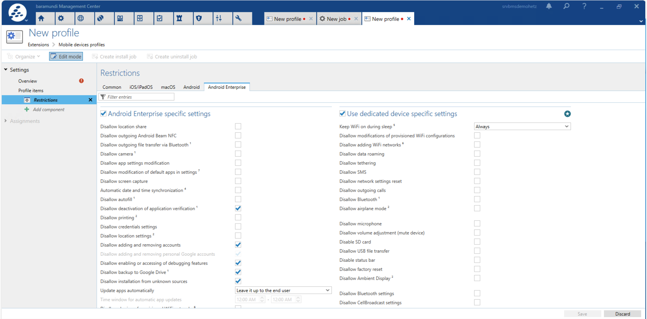Enable the Disallow camera checkbox
This screenshot has height=319, width=647.
click(238, 154)
